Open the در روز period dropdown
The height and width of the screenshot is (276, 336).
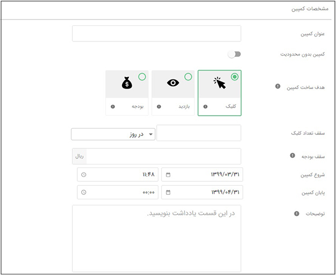coord(113,134)
